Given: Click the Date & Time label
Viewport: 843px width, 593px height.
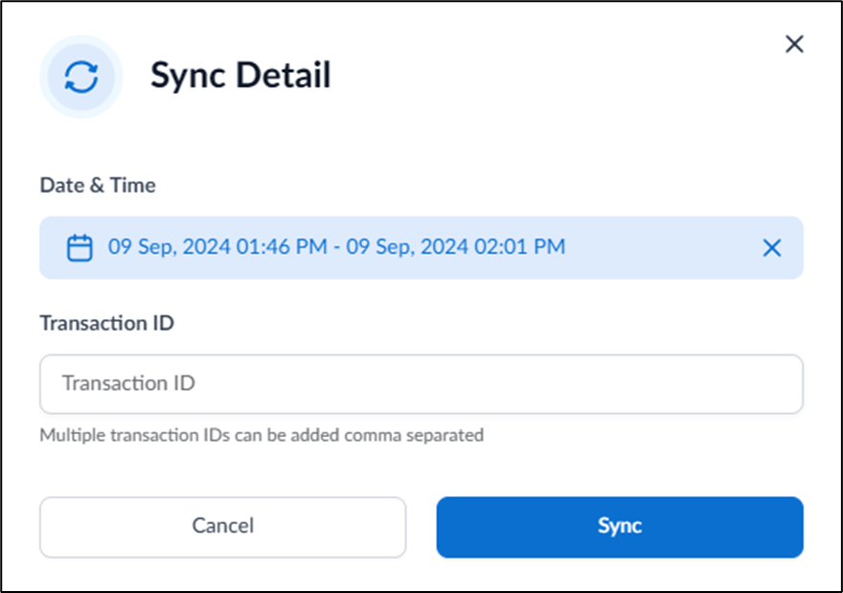Looking at the screenshot, I should tap(98, 185).
